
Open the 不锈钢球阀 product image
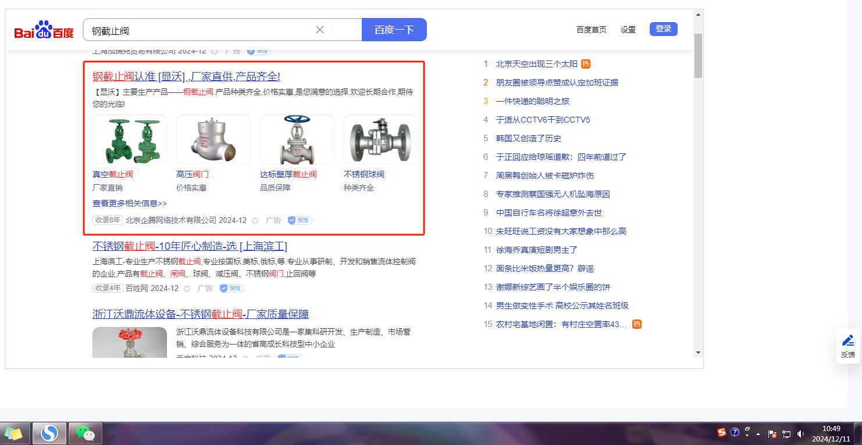coord(381,139)
